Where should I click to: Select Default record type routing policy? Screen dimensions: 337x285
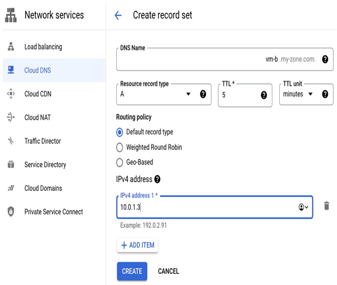point(119,132)
